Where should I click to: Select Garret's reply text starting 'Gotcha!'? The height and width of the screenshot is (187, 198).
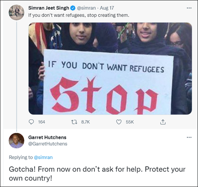pyautogui.click(x=97, y=173)
